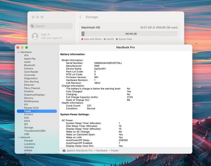
Task: Click back chevron in Storage window
Action: click(x=80, y=17)
